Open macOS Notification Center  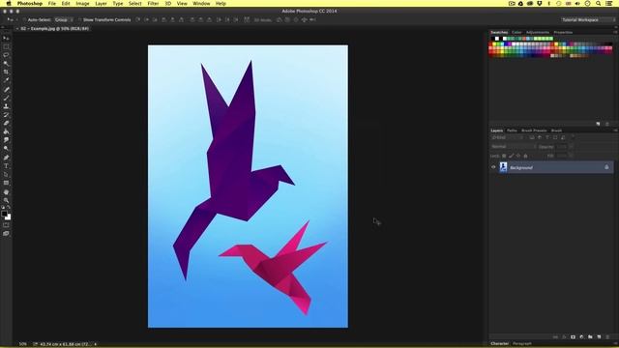click(609, 4)
